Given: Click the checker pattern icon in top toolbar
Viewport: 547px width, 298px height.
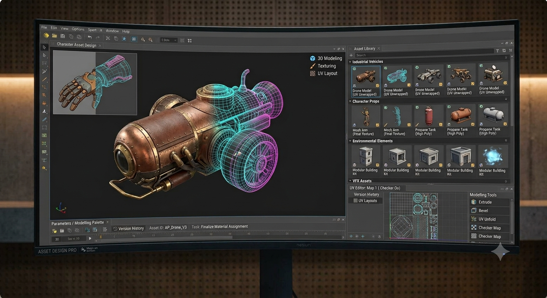Looking at the screenshot, I should coord(182,40).
